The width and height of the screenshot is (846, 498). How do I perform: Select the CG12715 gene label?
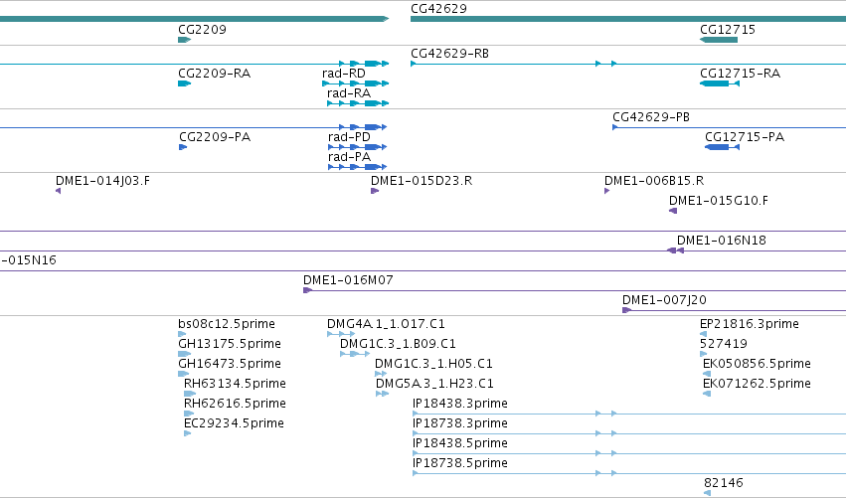[728, 30]
